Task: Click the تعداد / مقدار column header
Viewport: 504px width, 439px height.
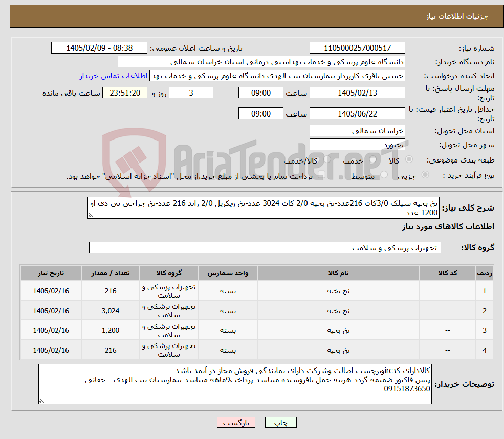Action: pos(110,273)
